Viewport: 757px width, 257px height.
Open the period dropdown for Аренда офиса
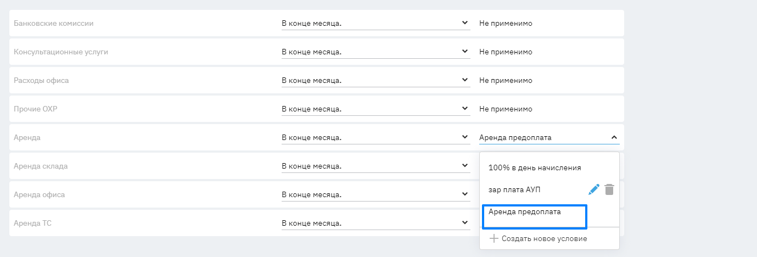(375, 195)
